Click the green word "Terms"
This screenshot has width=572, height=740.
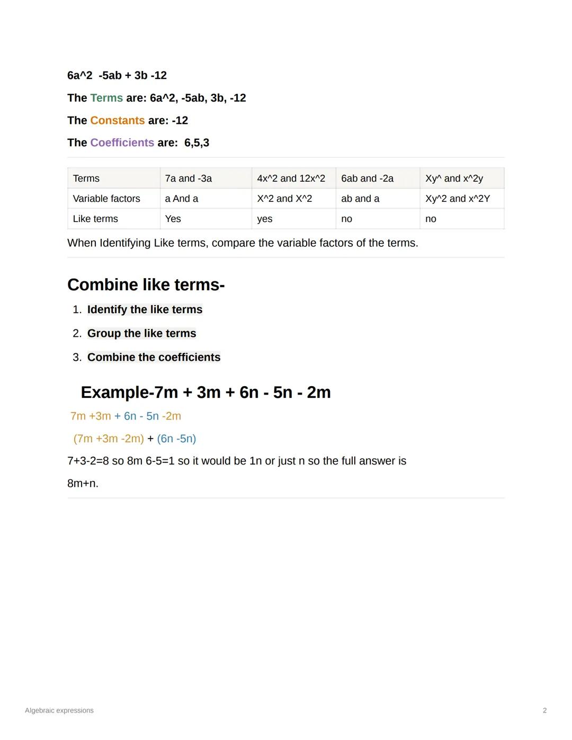[x=106, y=98]
